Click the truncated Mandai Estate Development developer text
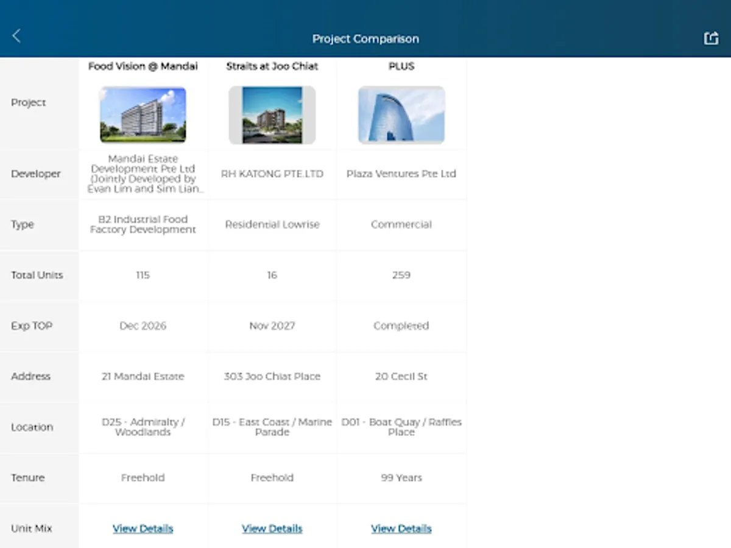This screenshot has width=731, height=548. [143, 174]
